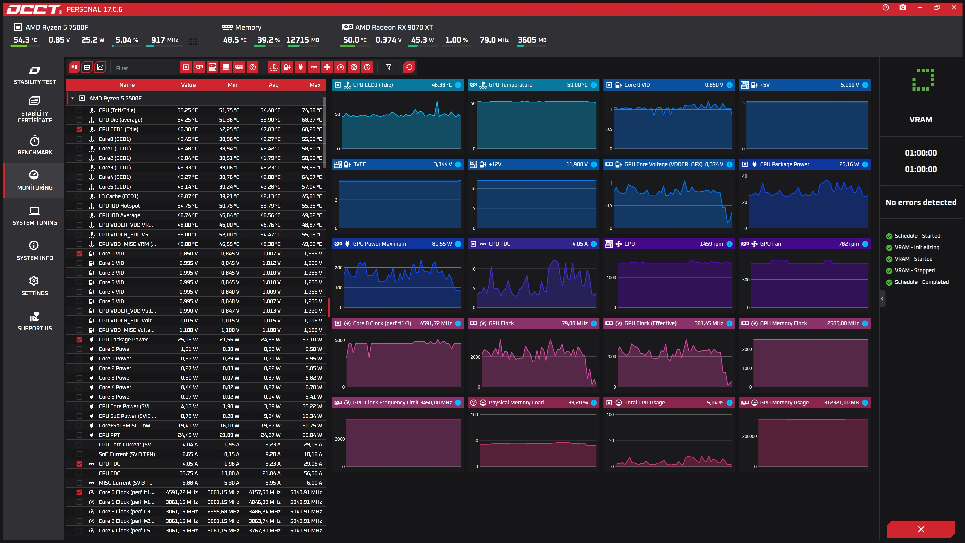Viewport: 965px width, 543px height.
Task: Sort table by Min column header
Action: [233, 85]
